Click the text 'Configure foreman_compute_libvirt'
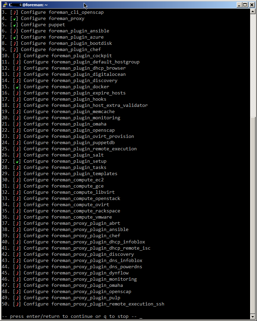This screenshot has width=257, height=321. pyautogui.click(x=69, y=192)
